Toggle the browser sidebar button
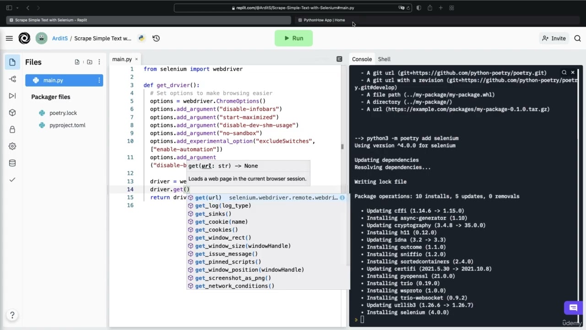 tap(9, 8)
